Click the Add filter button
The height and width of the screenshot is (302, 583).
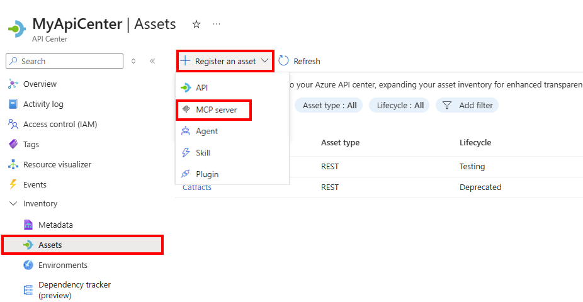(x=467, y=106)
